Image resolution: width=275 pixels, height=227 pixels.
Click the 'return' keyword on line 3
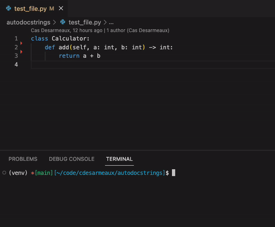(x=69, y=56)
